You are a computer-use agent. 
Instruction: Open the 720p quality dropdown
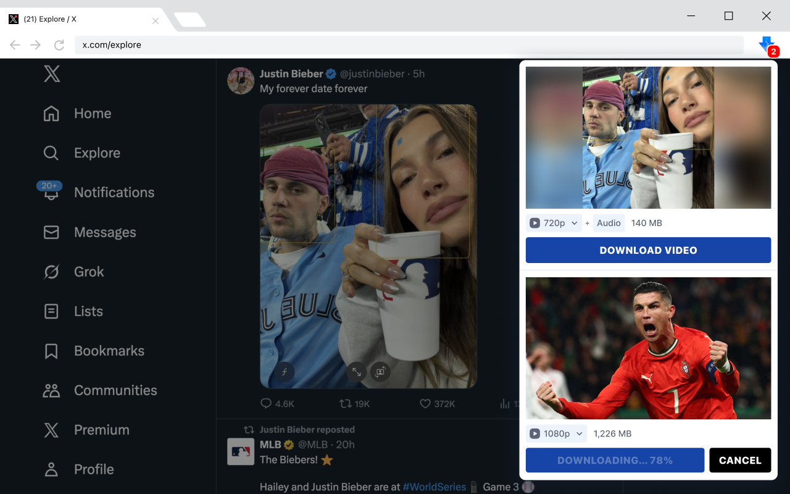pos(554,223)
